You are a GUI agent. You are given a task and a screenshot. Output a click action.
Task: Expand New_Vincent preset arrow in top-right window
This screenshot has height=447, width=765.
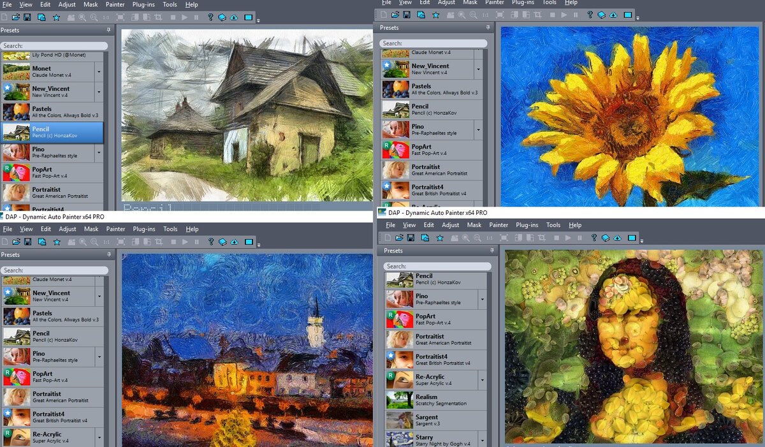tap(478, 70)
